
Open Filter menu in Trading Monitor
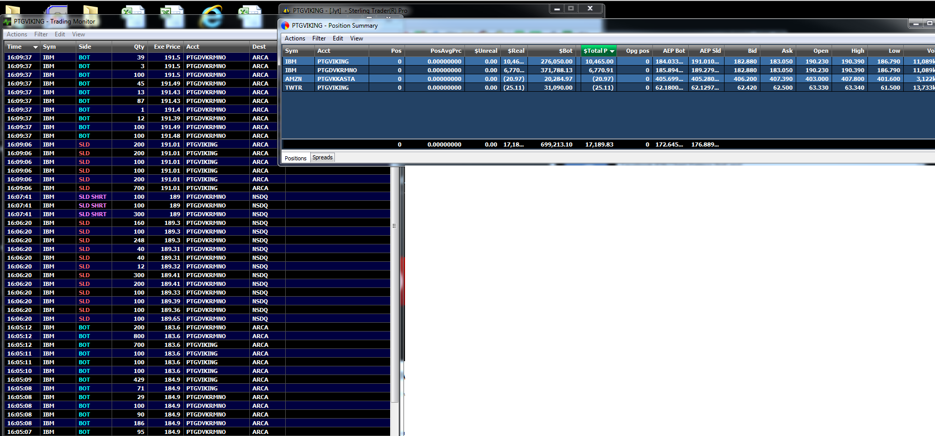(x=41, y=34)
